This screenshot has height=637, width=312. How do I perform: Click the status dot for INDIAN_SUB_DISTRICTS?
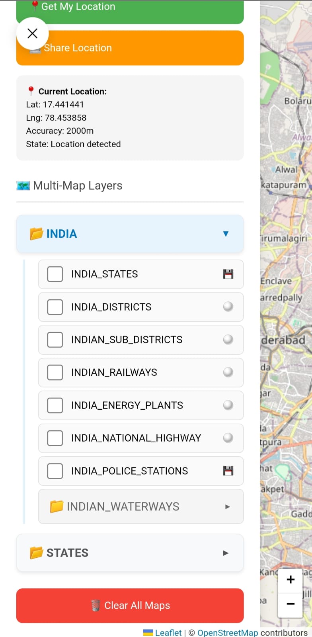click(x=228, y=340)
